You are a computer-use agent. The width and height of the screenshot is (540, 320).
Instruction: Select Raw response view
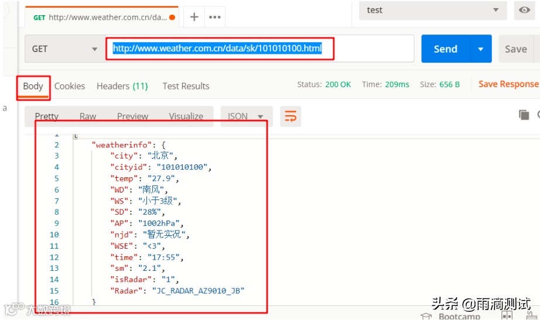click(87, 116)
